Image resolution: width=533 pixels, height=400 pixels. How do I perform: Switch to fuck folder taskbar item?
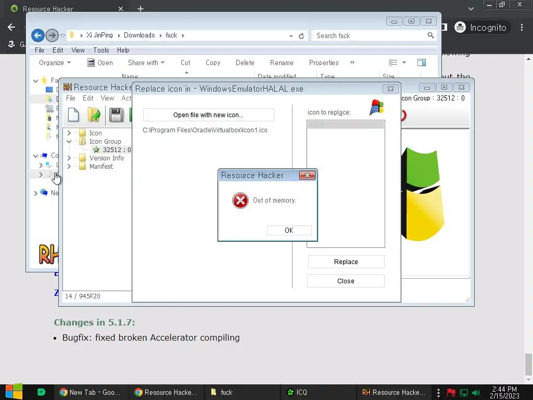[243, 392]
